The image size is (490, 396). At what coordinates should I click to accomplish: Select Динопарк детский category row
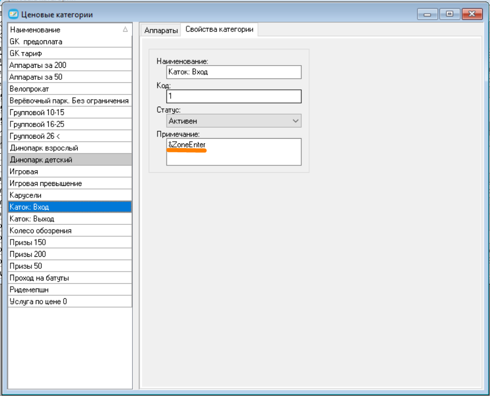[x=70, y=160]
